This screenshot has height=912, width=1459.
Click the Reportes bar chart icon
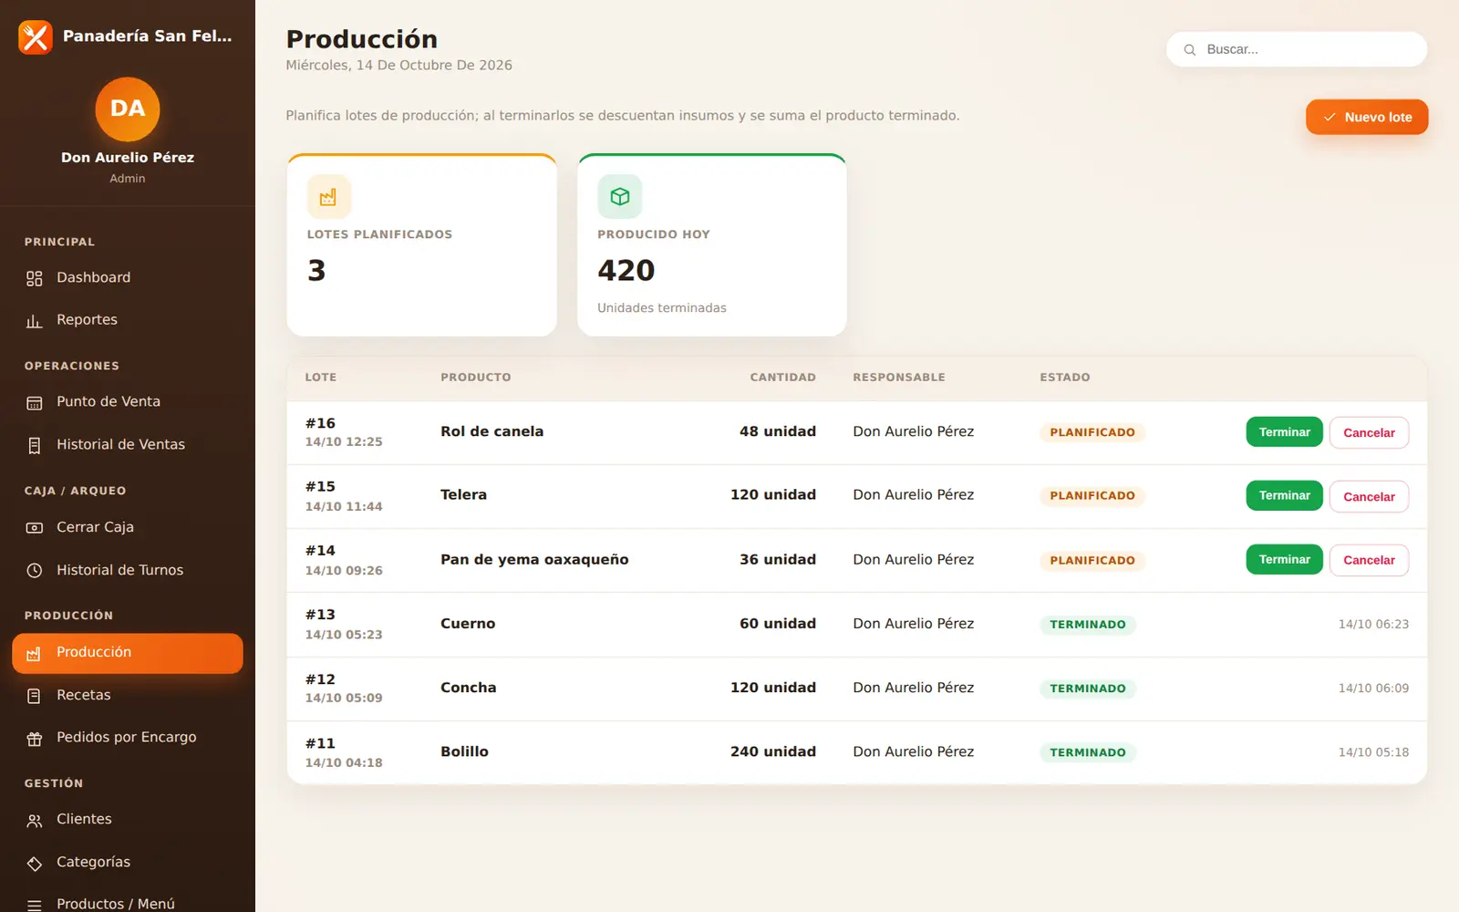[x=35, y=320]
